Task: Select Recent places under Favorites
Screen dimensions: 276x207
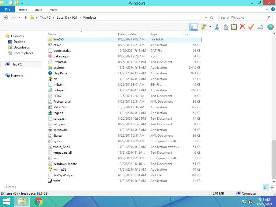Action: 23,53
